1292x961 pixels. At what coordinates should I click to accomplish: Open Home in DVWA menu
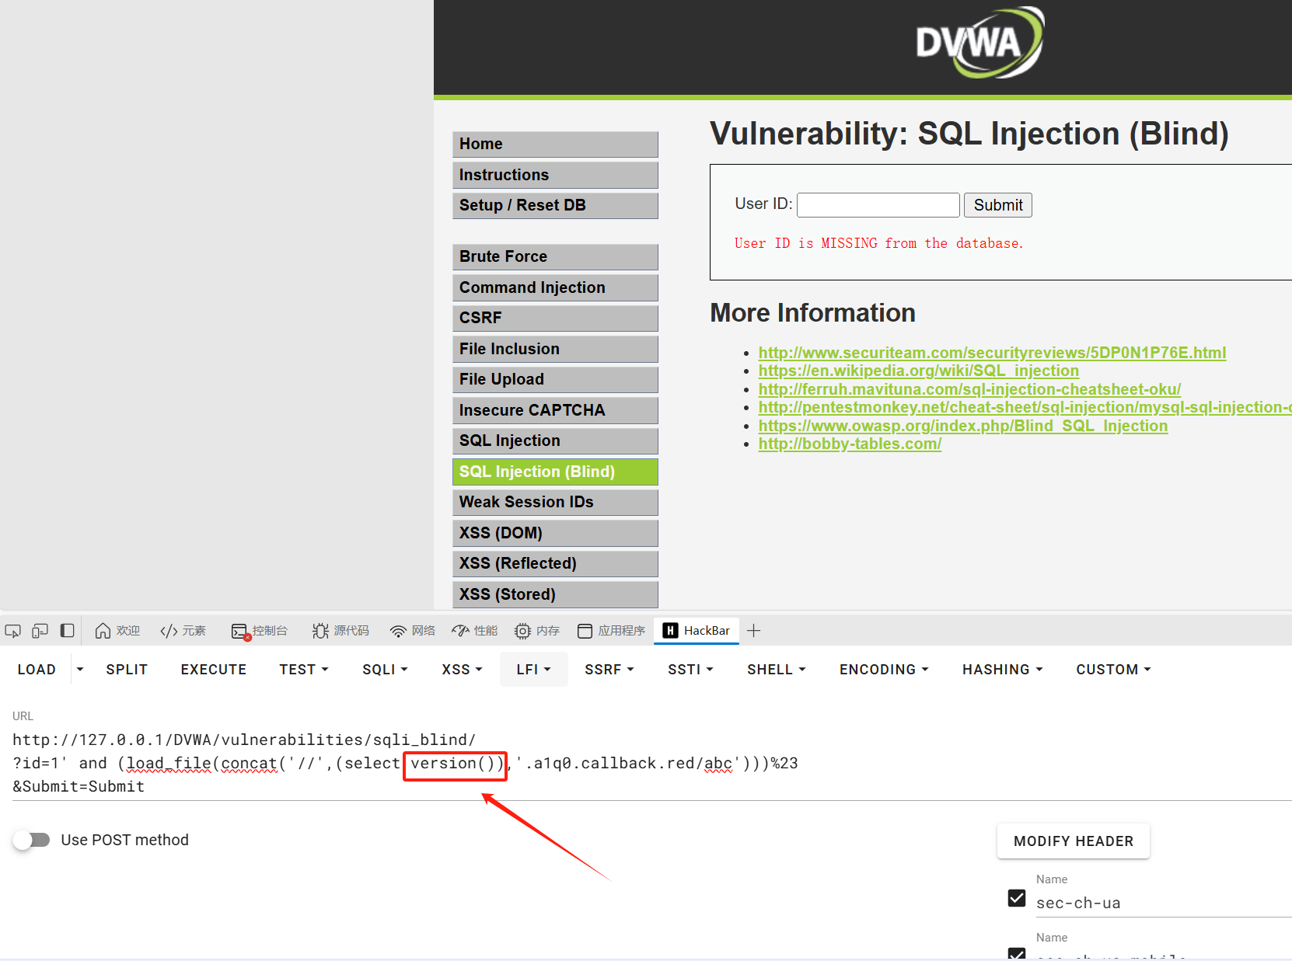(555, 144)
